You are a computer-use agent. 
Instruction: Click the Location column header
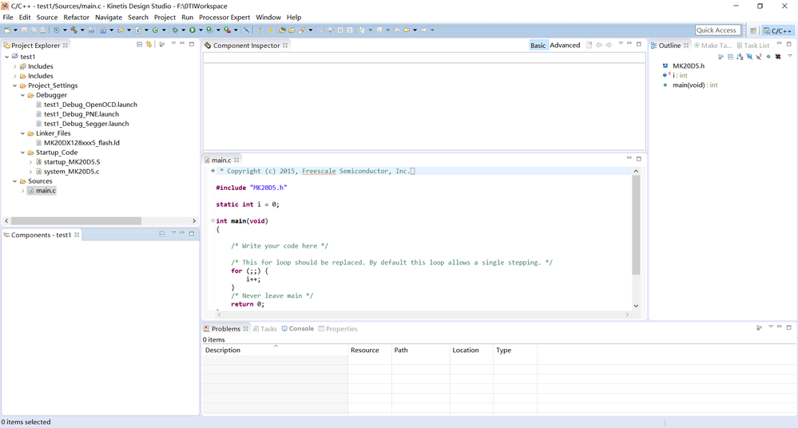coord(472,350)
